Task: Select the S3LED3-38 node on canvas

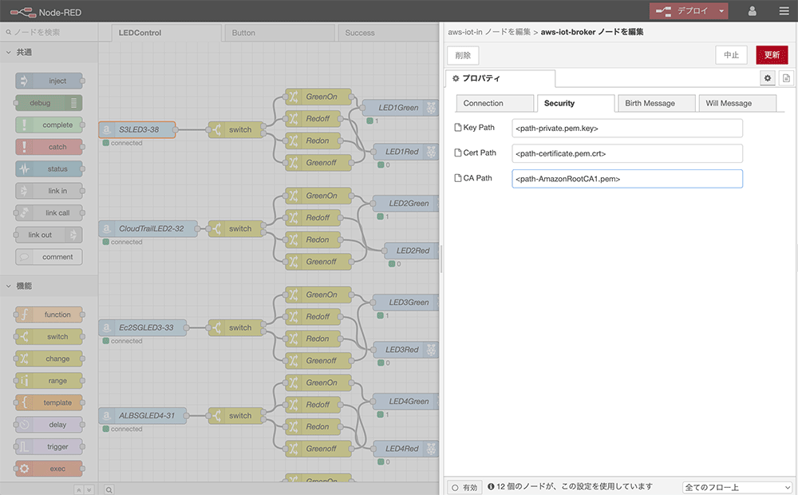Action: point(137,129)
